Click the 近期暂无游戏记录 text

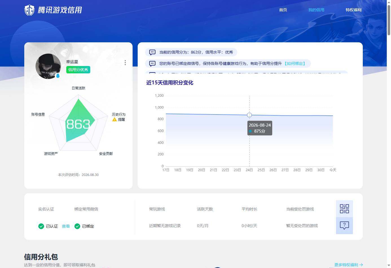(x=165, y=226)
